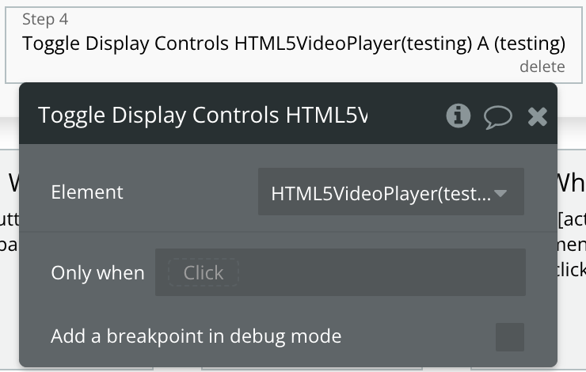
Task: Click the dark header bar of property panel
Action: (288, 113)
